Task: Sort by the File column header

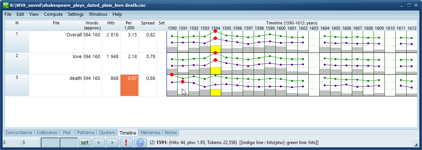Action: tap(56, 25)
